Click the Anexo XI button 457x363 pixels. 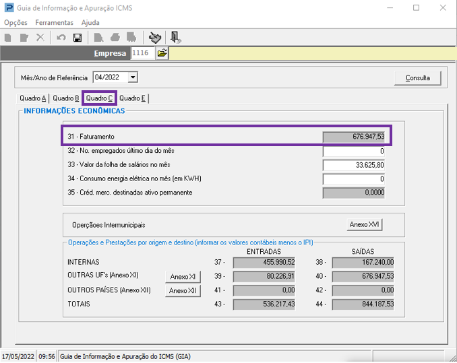click(183, 277)
